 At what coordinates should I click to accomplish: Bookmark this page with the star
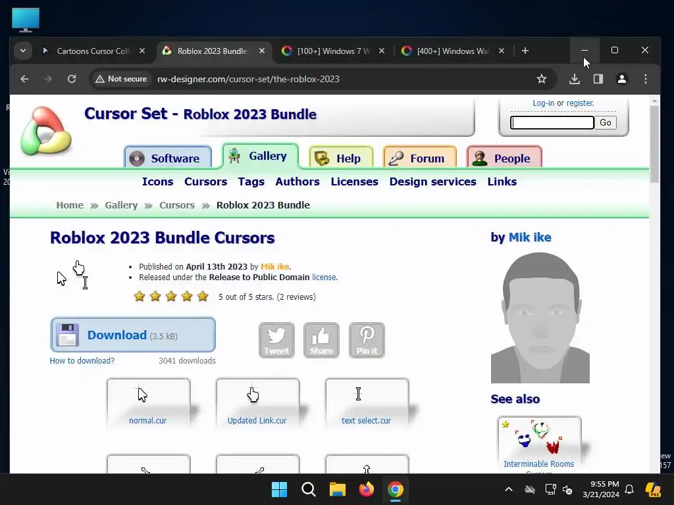(x=542, y=79)
